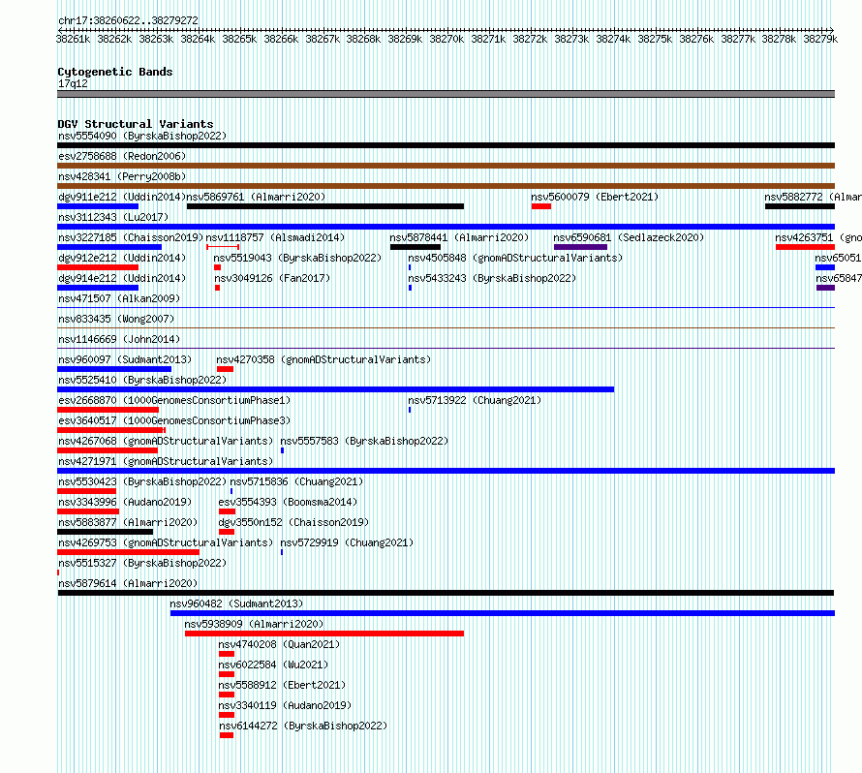Click the red bar under nsv5938909

click(324, 634)
